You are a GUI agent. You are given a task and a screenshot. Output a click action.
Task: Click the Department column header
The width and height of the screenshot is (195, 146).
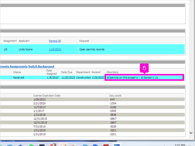tap(83, 72)
